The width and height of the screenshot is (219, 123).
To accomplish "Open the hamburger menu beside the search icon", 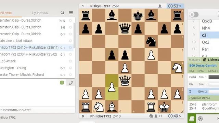I will coord(71,13).
